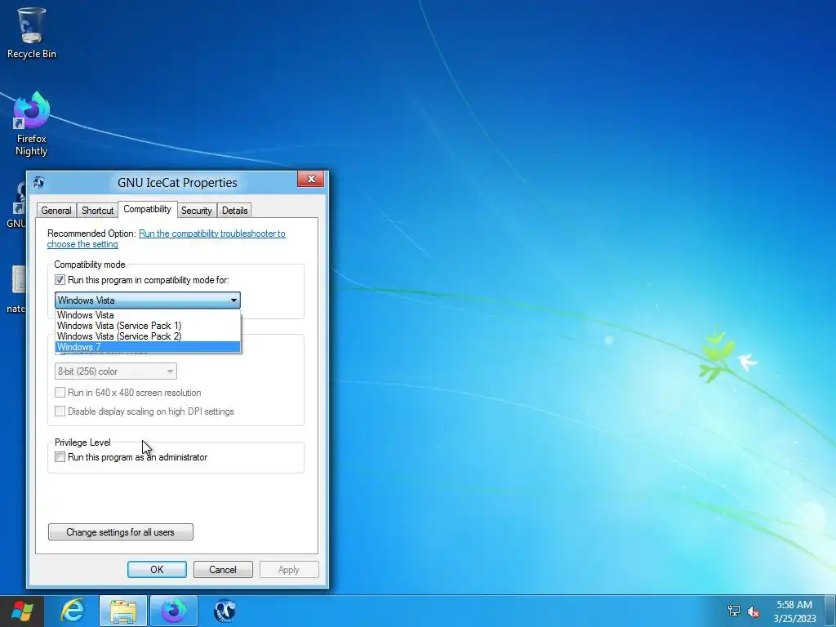
Task: Click the Show desktop strip by the clock
Action: pyautogui.click(x=830, y=611)
